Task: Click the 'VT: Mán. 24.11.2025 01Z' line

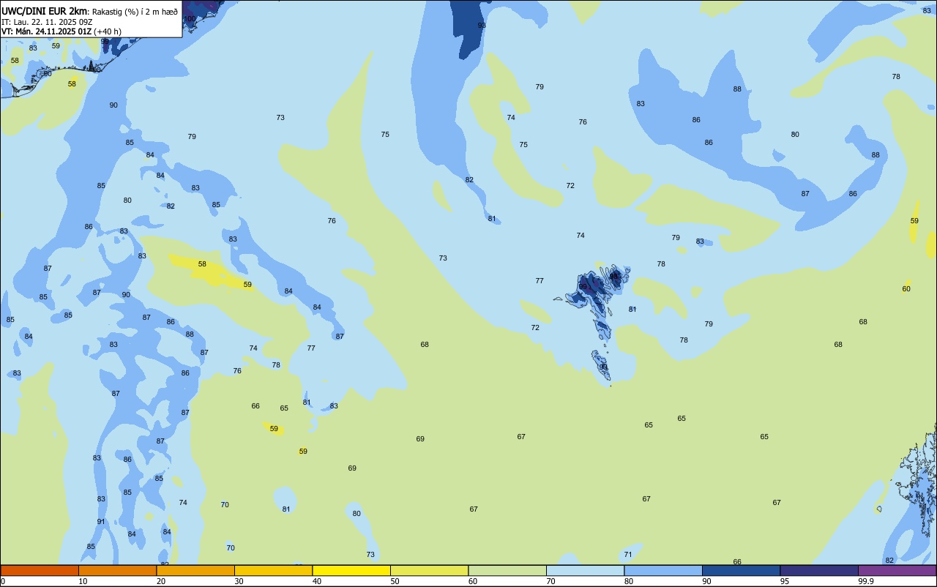Action: tap(46, 31)
